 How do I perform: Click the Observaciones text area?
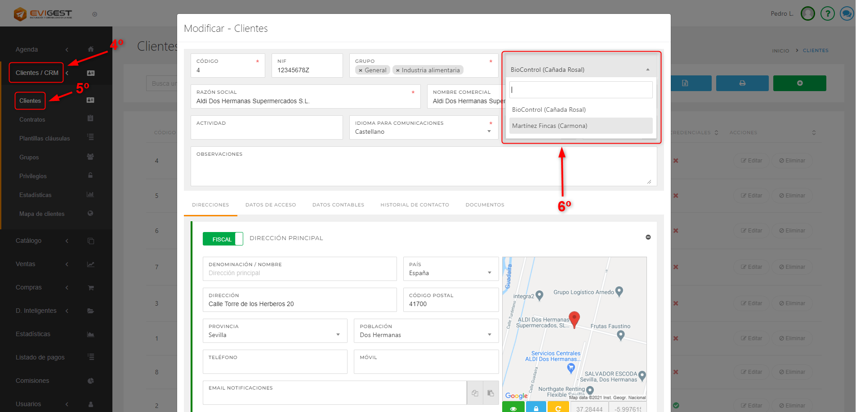(x=423, y=171)
